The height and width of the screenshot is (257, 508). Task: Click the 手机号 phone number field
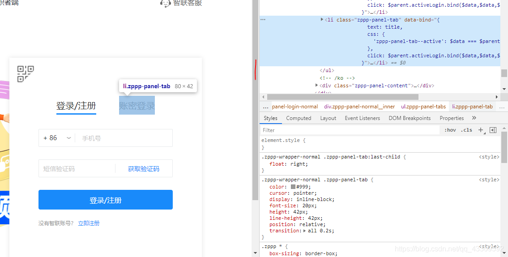(123, 138)
